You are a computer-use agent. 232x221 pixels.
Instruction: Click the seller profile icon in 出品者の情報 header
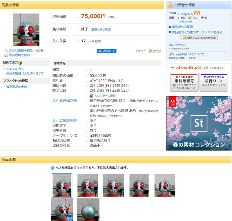(170, 5)
